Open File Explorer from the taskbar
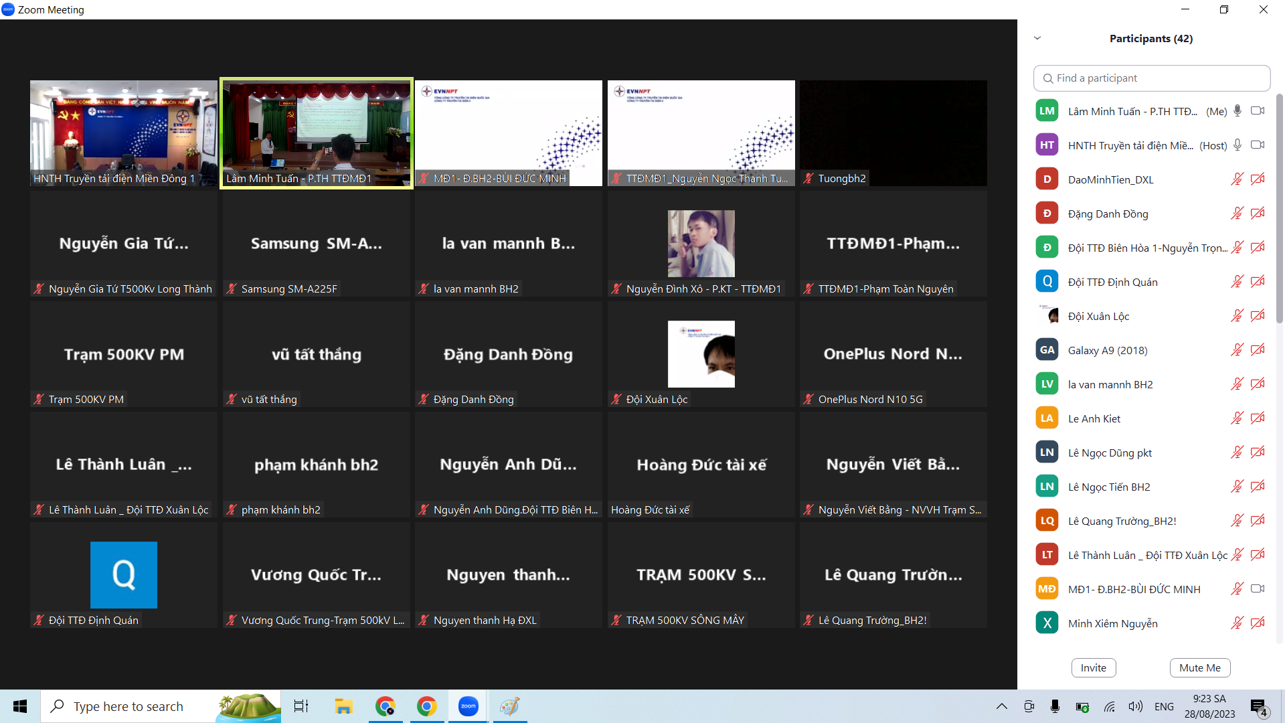This screenshot has width=1285, height=723. (x=343, y=706)
